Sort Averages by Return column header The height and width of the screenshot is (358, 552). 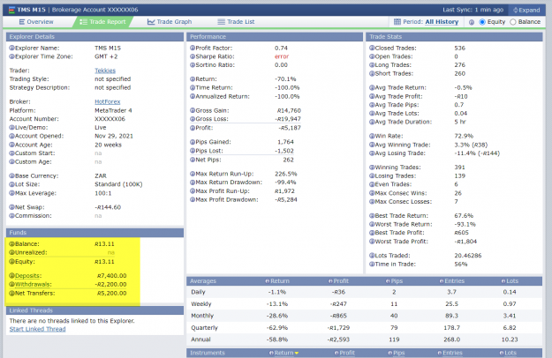pos(277,281)
